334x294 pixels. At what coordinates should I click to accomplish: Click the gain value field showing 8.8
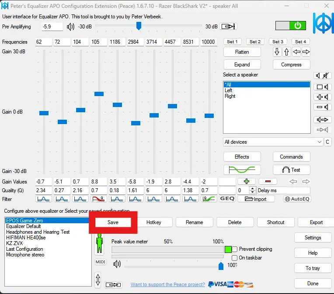coord(99,182)
